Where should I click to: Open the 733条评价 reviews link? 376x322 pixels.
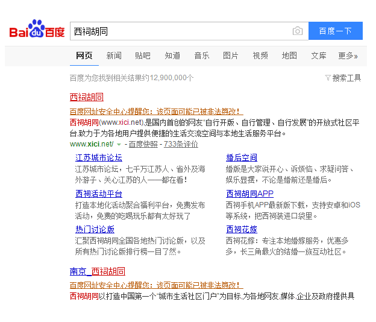point(181,144)
